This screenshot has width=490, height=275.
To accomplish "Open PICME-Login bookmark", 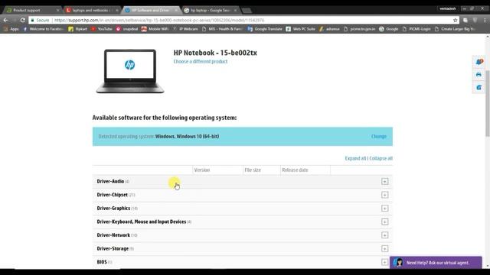I will coord(416,29).
